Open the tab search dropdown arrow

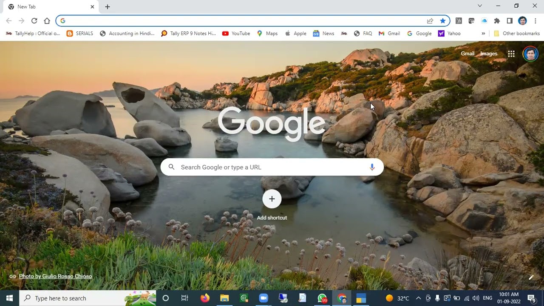tap(480, 6)
